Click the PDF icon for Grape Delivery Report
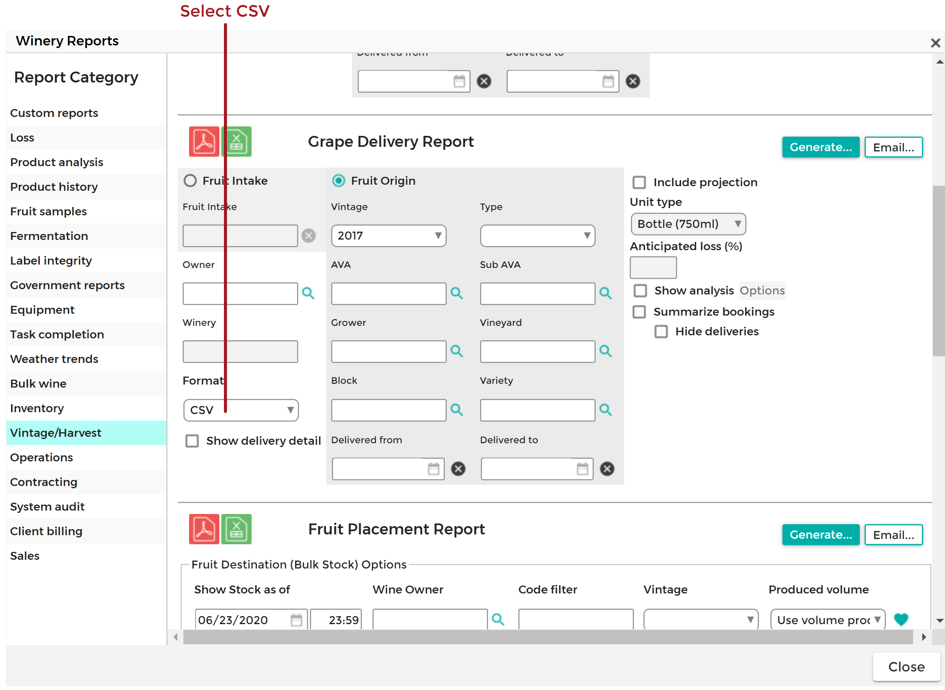The width and height of the screenshot is (945, 690). click(x=204, y=142)
